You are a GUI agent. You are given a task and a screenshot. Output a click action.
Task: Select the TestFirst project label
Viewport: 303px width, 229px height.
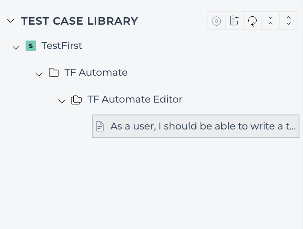[x=62, y=46]
